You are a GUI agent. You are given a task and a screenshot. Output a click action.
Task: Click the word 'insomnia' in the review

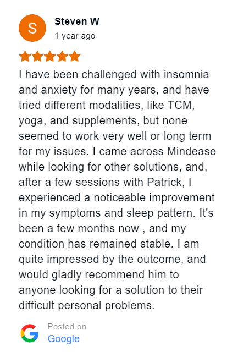[x=186, y=74]
